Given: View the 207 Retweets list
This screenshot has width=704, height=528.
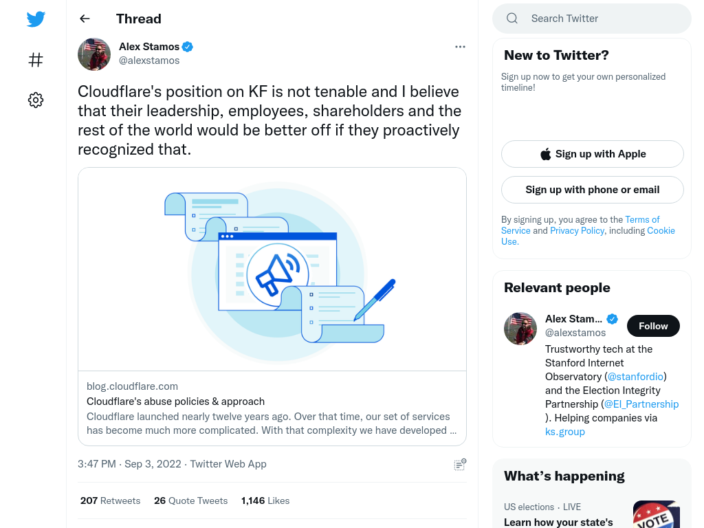Looking at the screenshot, I should coord(111,500).
